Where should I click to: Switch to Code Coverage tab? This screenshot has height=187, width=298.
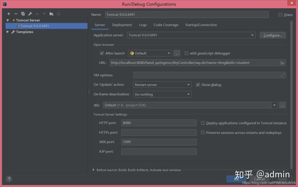click(166, 25)
